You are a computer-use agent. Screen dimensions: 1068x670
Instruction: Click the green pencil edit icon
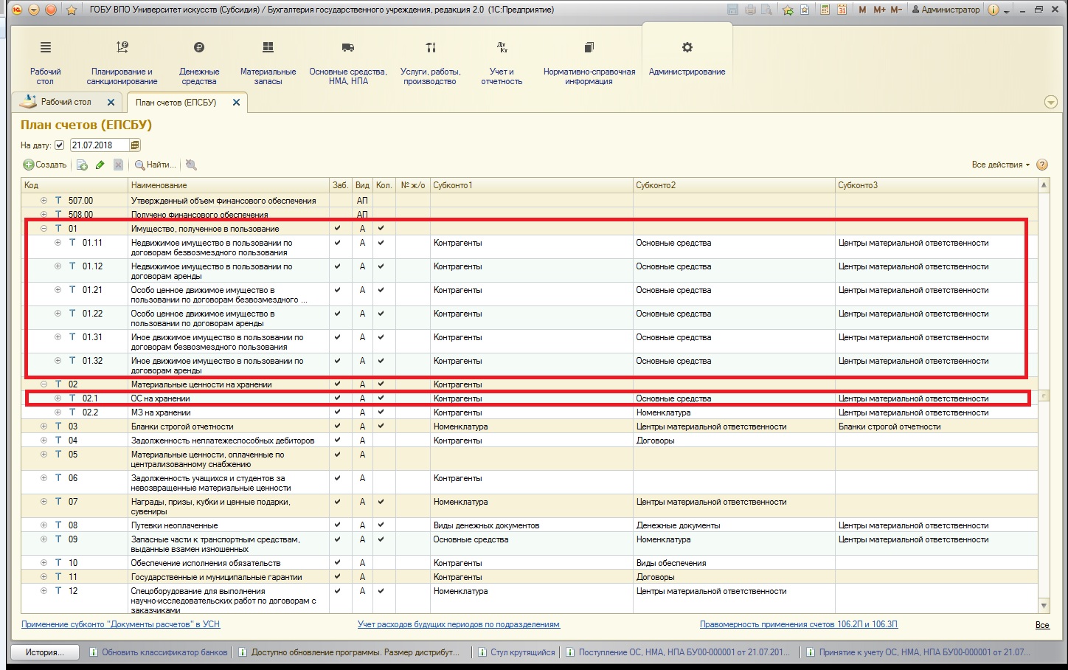[x=100, y=165]
